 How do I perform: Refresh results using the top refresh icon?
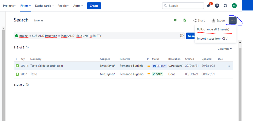(27, 47)
